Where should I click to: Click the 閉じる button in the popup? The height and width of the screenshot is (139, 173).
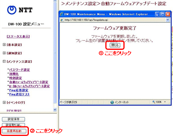point(115,45)
